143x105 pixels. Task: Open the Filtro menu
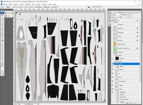(33, 4)
